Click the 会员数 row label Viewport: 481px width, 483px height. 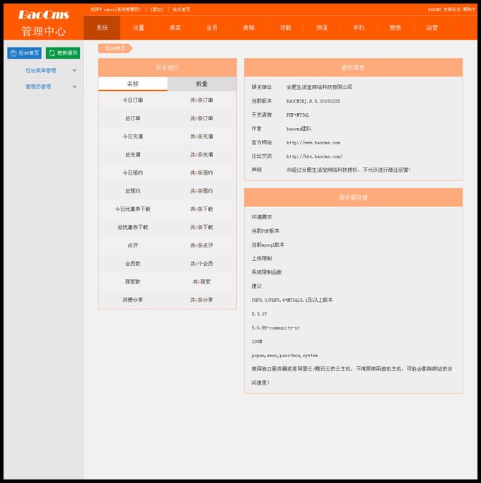[133, 264]
